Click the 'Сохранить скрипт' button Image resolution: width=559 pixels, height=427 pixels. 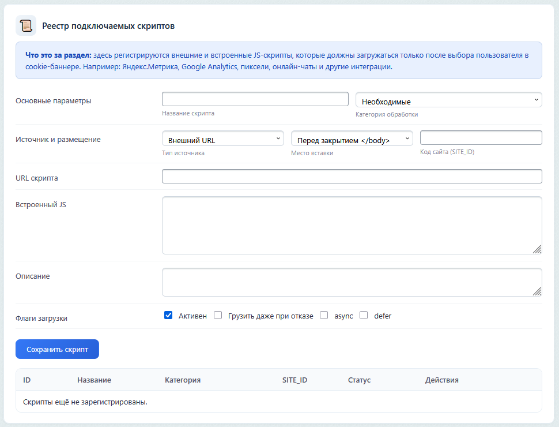point(57,349)
